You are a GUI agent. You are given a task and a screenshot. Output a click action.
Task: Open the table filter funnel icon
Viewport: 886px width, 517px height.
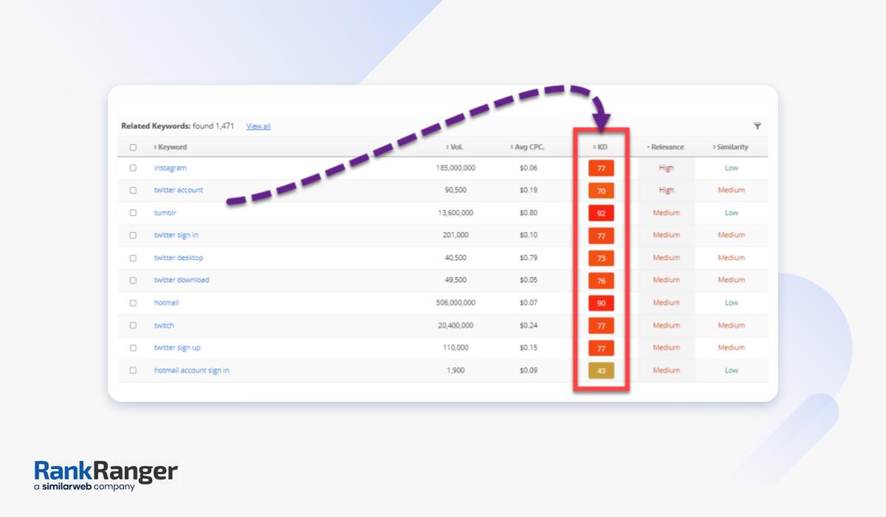tap(758, 126)
